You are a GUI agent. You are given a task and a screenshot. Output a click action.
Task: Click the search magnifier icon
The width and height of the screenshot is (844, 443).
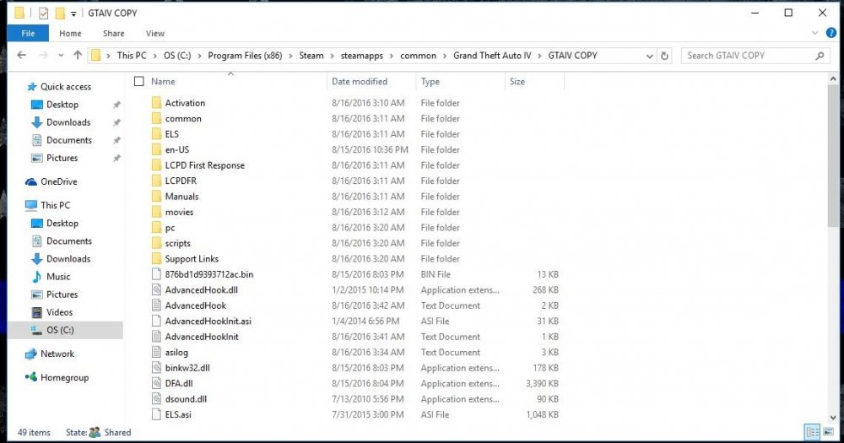820,56
